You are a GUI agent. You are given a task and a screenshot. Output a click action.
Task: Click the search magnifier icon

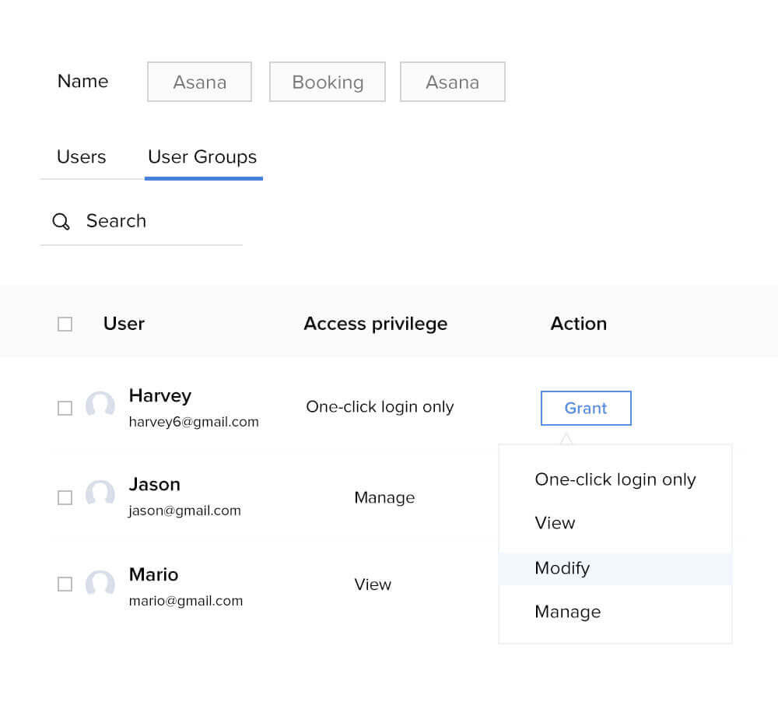61,222
